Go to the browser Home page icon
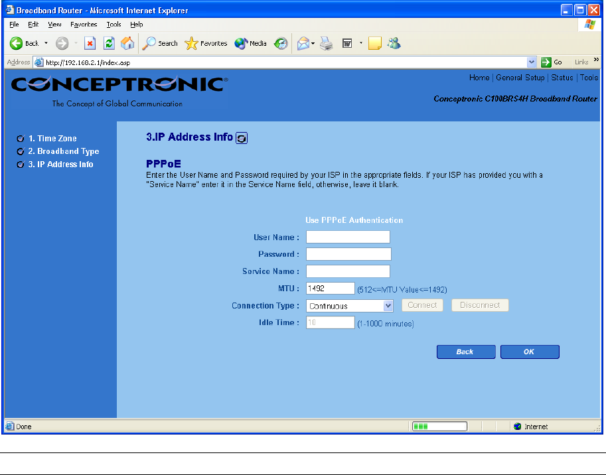Viewport: 606px width, 475px height. (127, 43)
